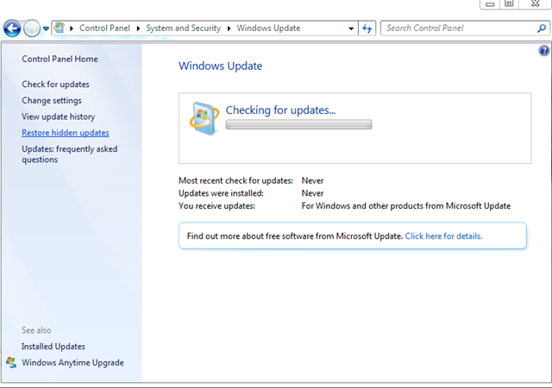
Task: Open the address bar history dropdown
Action: click(351, 28)
